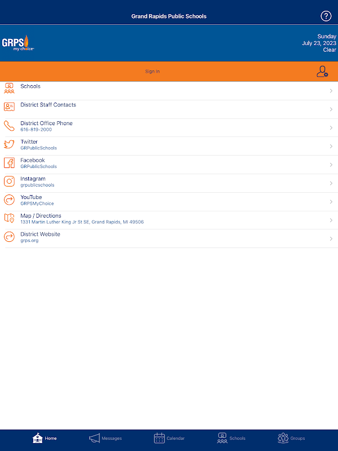Switch to the Messages tab label
The width and height of the screenshot is (338, 451).
112,439
